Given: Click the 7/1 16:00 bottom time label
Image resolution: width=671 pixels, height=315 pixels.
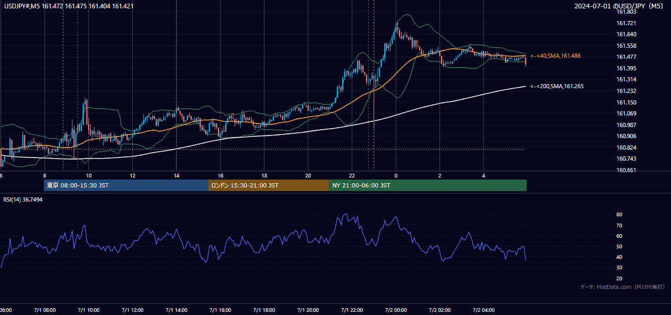Looking at the screenshot, I should pyautogui.click(x=221, y=310).
